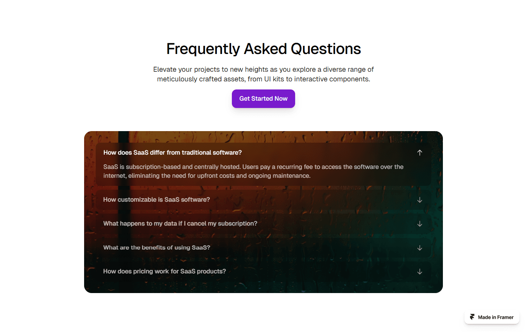Screen dimensions: 527x332
Task: Expand "How does pricing work for SaaS products?"
Action: pyautogui.click(x=263, y=271)
